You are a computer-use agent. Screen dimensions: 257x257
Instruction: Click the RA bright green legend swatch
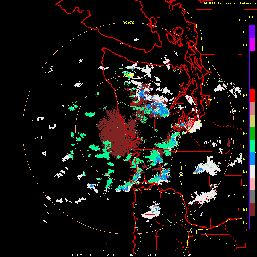pos(252,146)
